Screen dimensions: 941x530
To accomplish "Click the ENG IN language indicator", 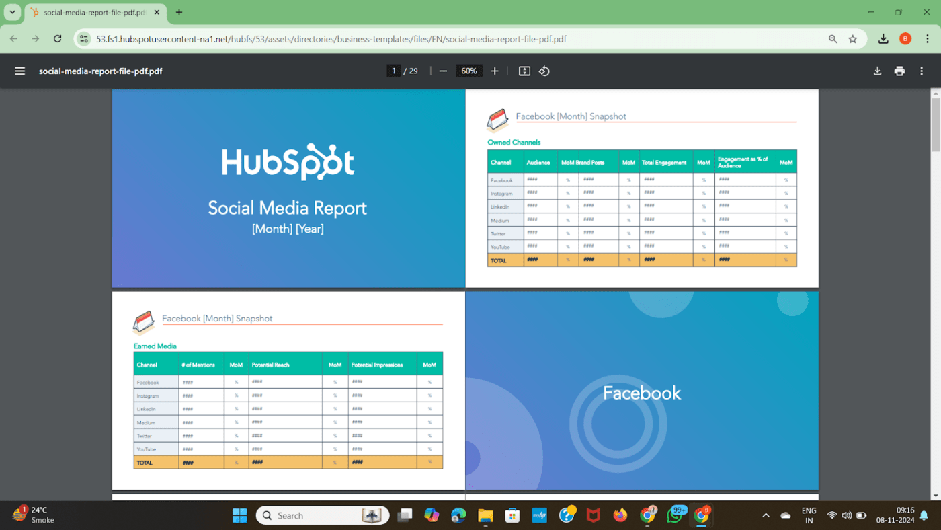I will pos(809,515).
